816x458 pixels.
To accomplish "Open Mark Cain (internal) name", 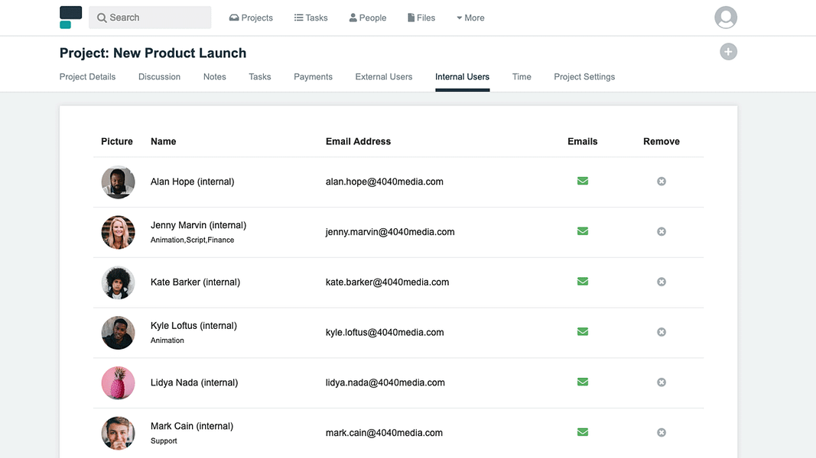I will pos(191,426).
